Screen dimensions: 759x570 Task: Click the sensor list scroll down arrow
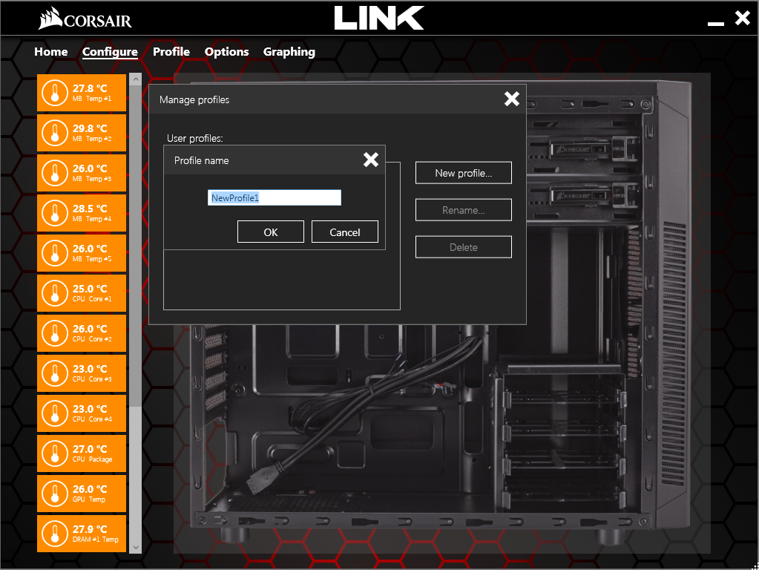[136, 547]
